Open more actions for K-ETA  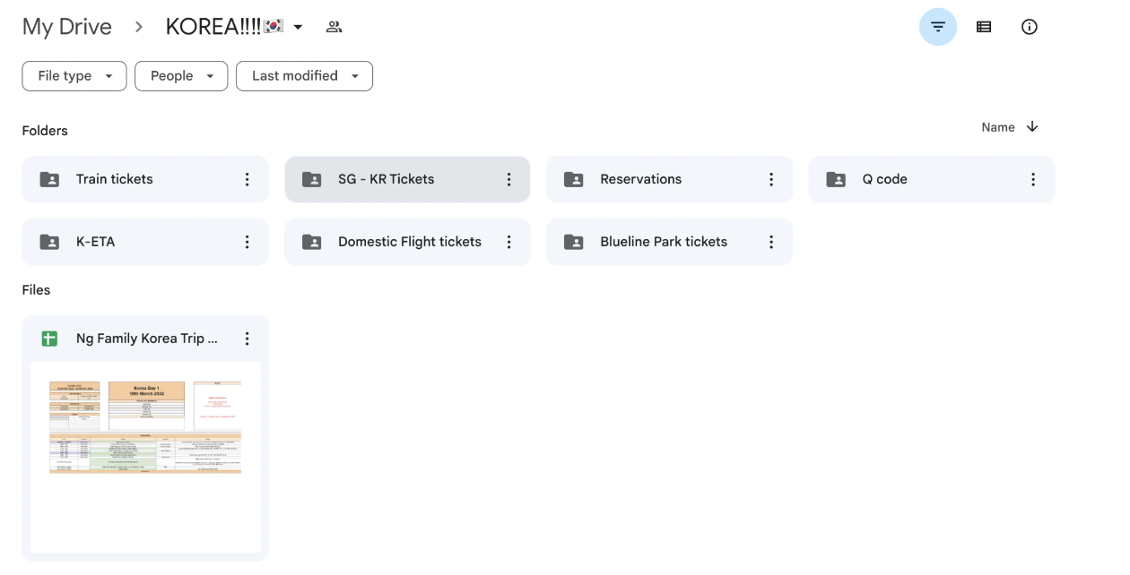247,242
